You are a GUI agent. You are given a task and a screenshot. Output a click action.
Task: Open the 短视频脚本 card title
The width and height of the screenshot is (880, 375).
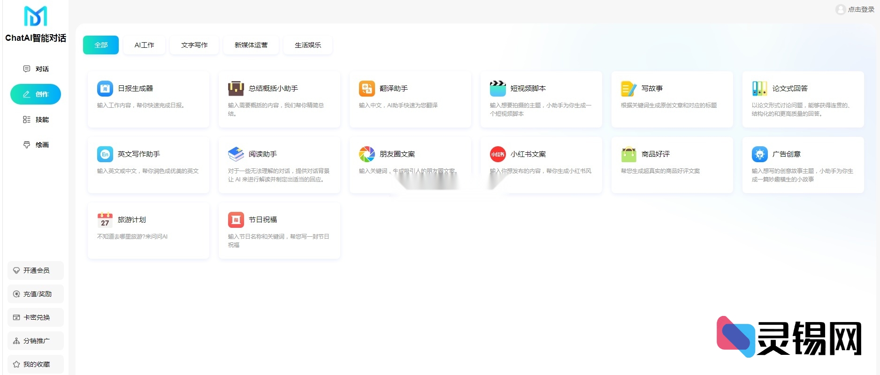(528, 88)
